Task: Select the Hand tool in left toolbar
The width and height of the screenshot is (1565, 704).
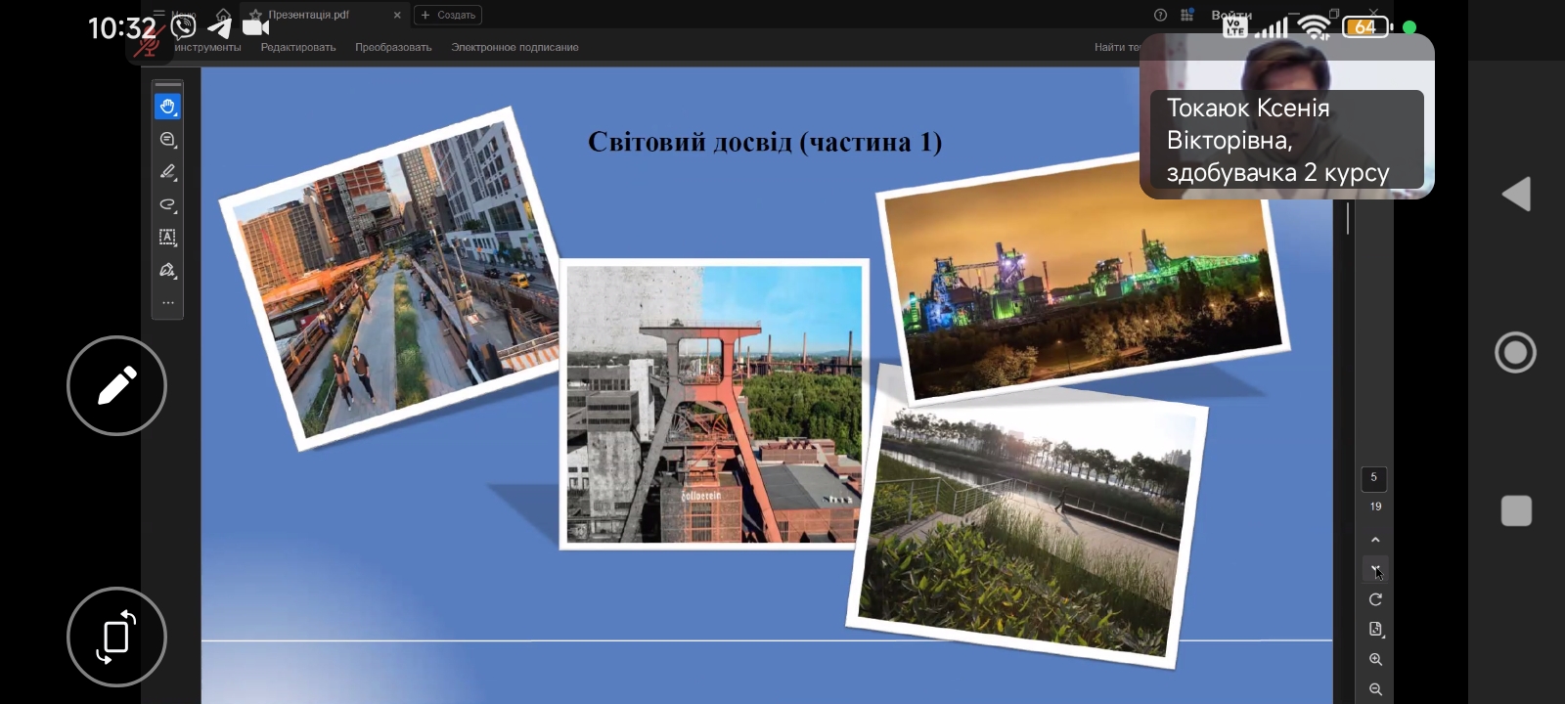Action: point(167,107)
